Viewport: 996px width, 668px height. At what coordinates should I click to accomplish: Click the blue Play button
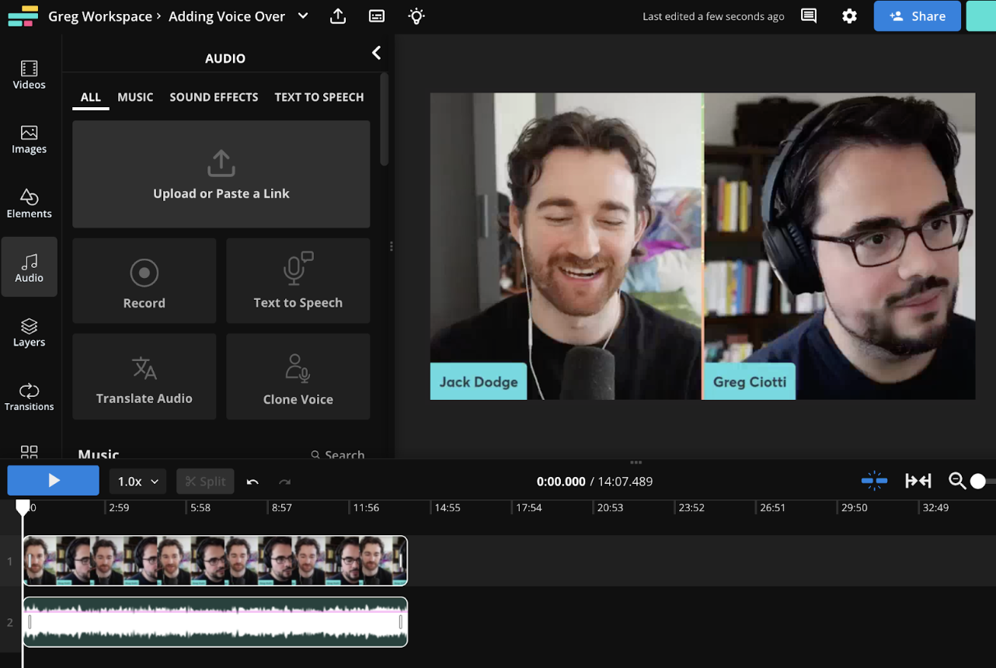pos(54,481)
